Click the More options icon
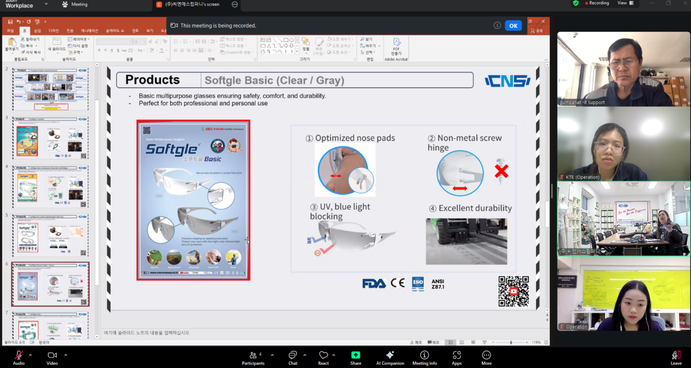The height and width of the screenshot is (368, 691). (x=487, y=355)
